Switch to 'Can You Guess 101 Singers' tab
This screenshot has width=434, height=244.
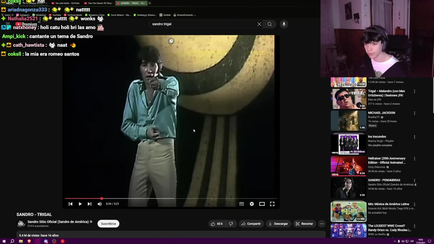pos(98,3)
